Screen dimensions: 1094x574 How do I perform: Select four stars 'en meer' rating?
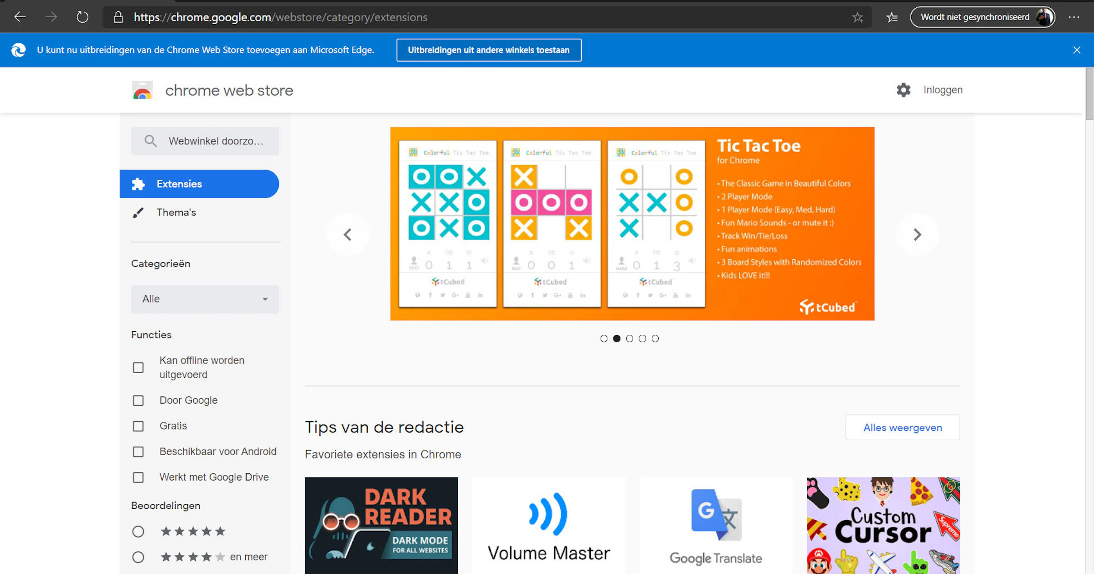click(x=138, y=557)
